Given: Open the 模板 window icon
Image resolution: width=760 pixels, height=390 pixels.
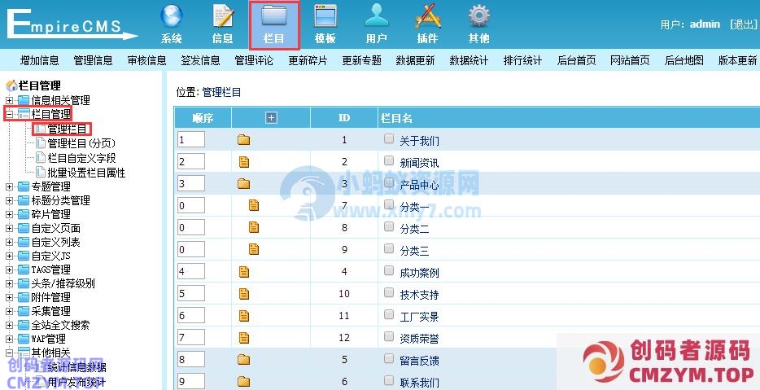Looking at the screenshot, I should [325, 17].
